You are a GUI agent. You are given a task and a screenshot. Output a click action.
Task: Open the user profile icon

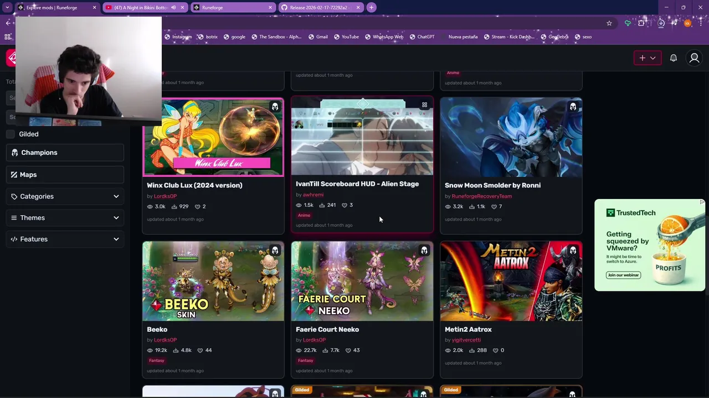tap(694, 58)
